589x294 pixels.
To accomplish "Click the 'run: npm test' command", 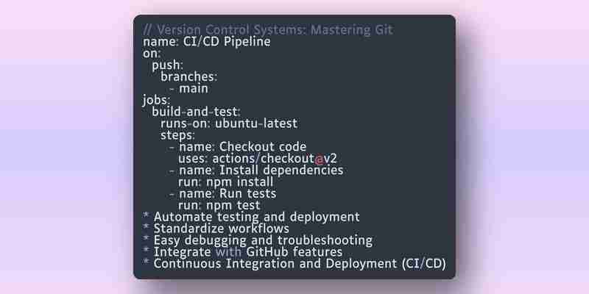I will (219, 205).
